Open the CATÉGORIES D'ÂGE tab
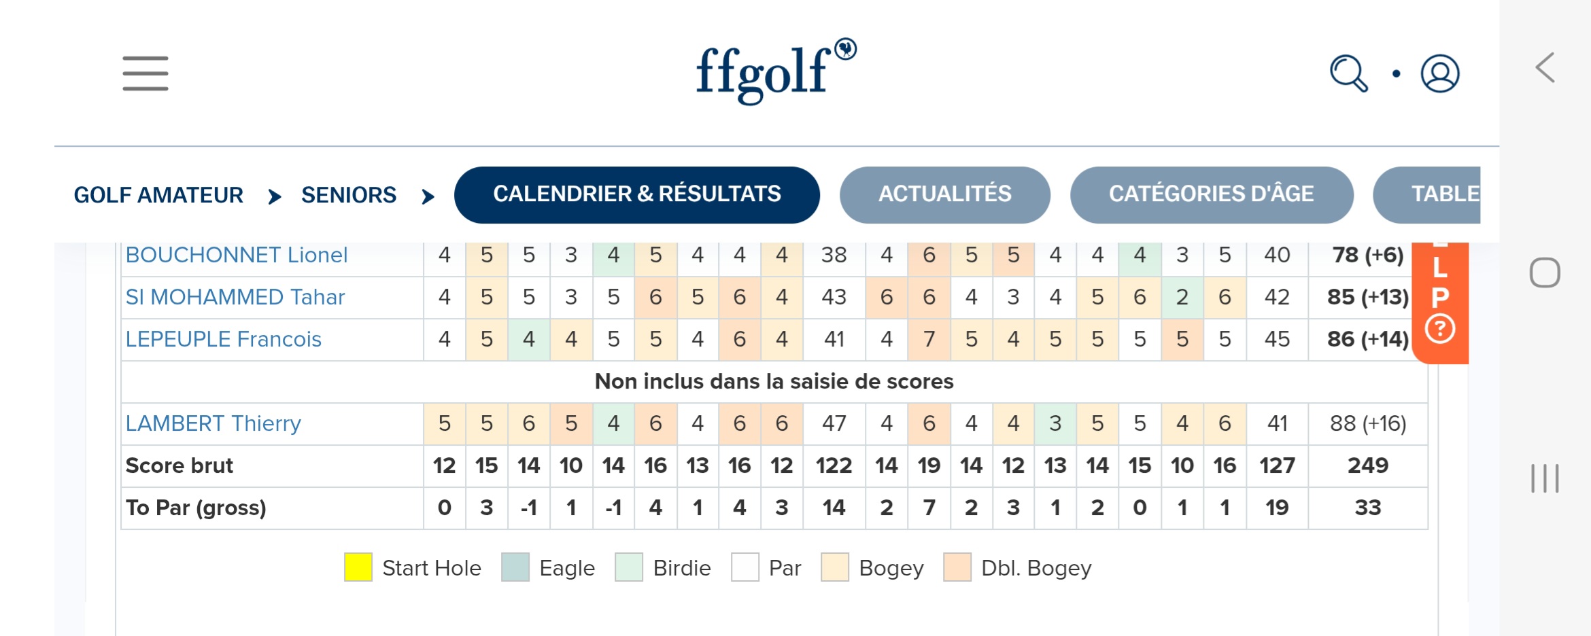1591x636 pixels. point(1212,194)
